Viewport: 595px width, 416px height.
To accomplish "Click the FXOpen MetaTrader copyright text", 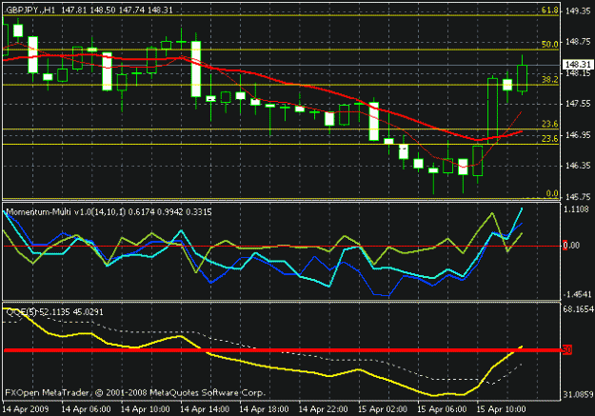I will [x=135, y=392].
